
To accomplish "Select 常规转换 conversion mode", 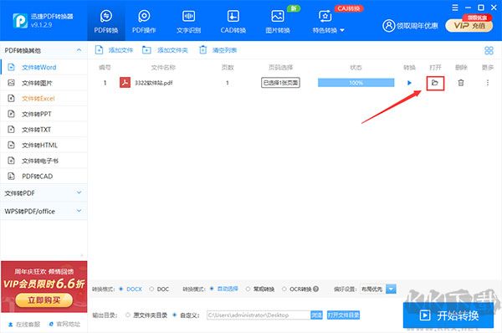I will (x=260, y=289).
